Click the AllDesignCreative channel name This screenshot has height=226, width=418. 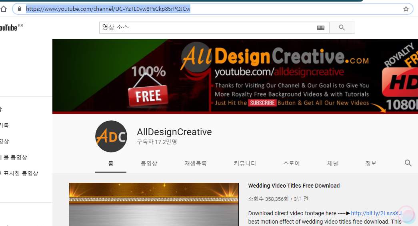(x=174, y=132)
